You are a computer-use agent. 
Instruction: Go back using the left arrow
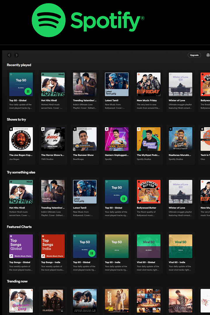pos(9,55)
